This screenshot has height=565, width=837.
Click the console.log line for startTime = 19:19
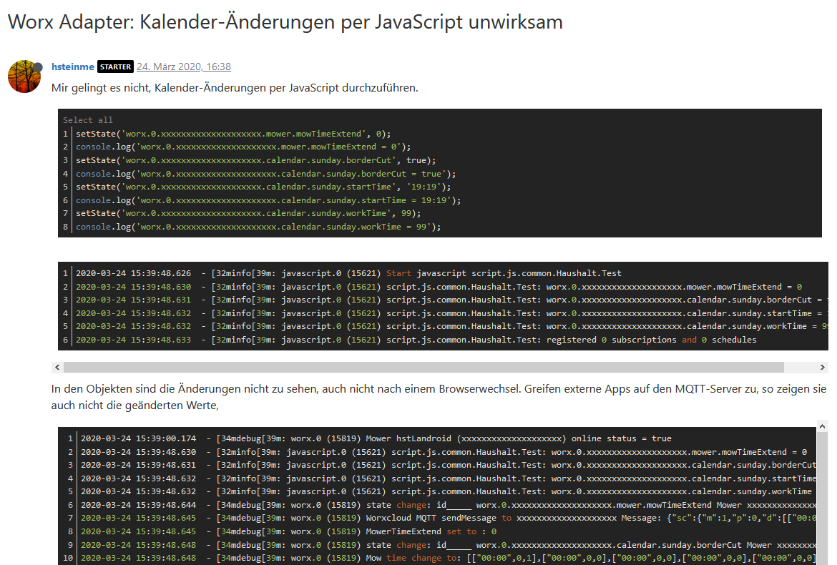(x=268, y=200)
